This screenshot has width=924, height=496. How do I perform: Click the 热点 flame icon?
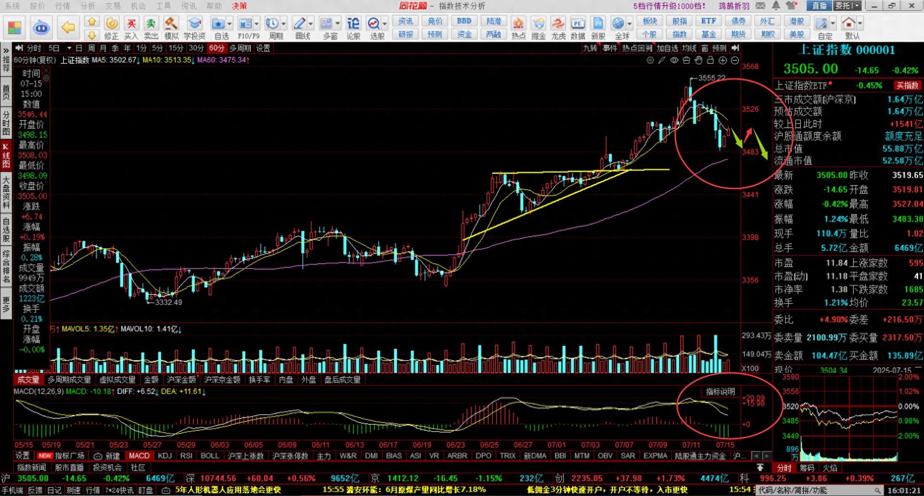click(x=518, y=28)
